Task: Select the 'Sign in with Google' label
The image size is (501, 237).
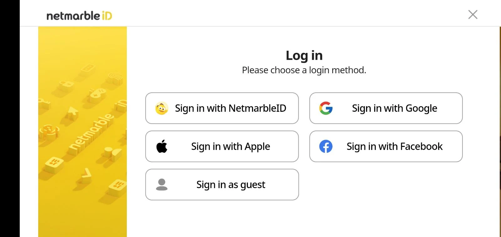Action: pos(394,108)
